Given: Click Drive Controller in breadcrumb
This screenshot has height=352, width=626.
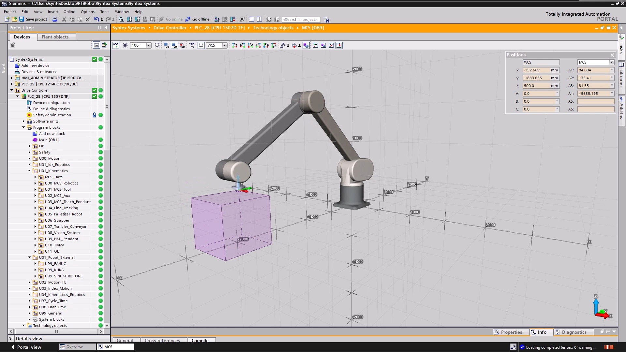Looking at the screenshot, I should 170,28.
